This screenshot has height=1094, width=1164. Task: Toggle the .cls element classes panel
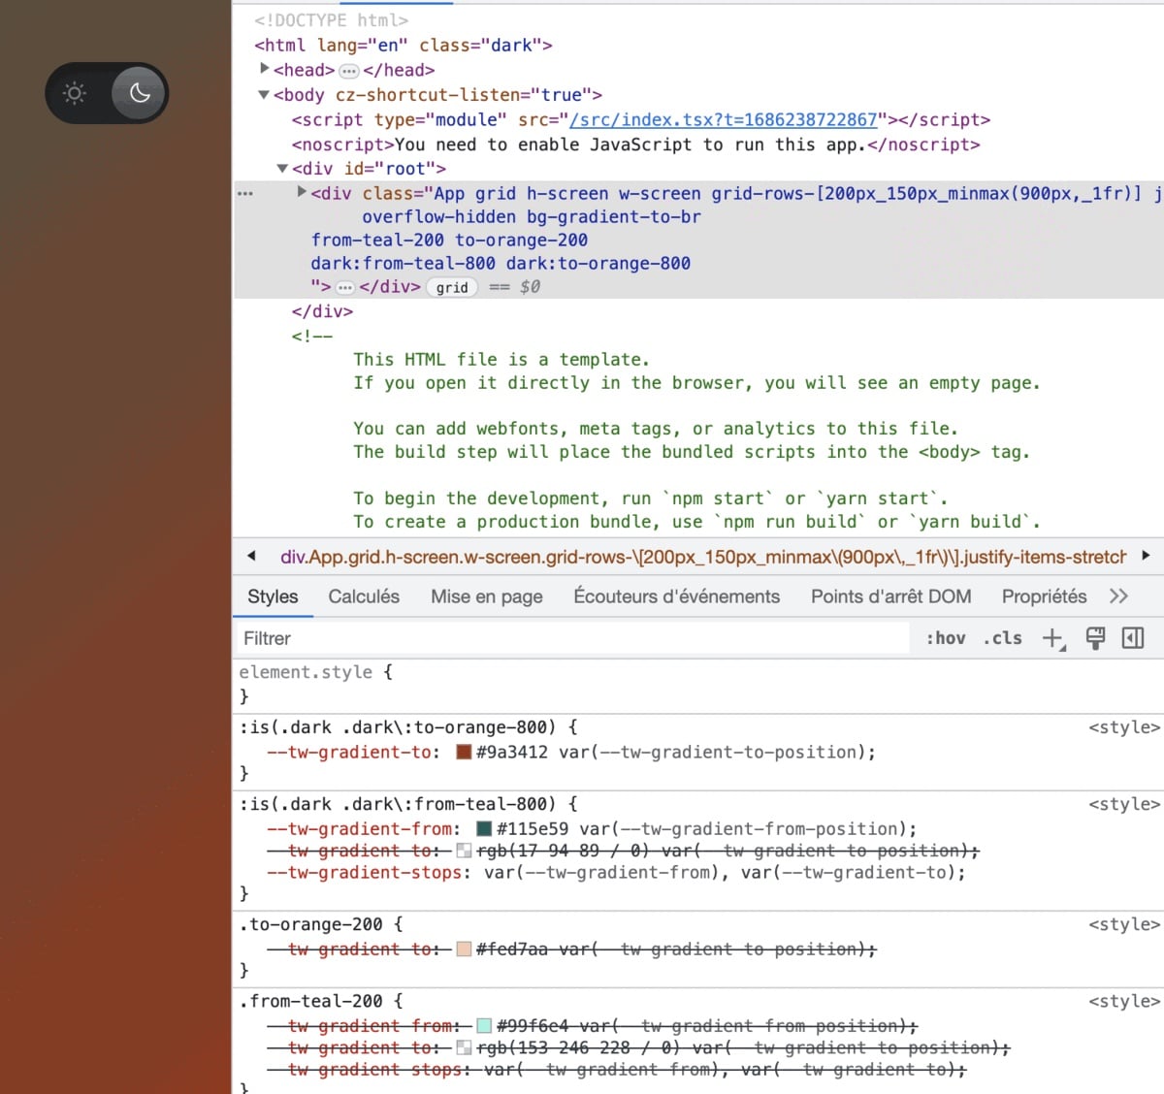1003,638
